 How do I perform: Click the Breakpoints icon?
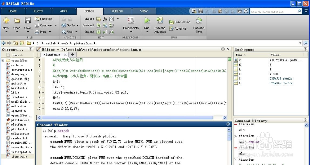(131, 20)
